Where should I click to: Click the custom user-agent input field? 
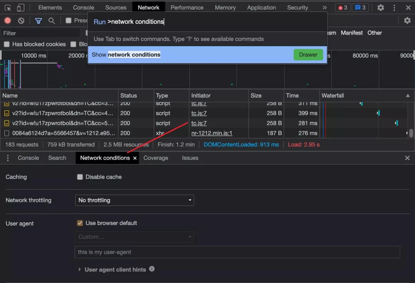click(x=237, y=252)
